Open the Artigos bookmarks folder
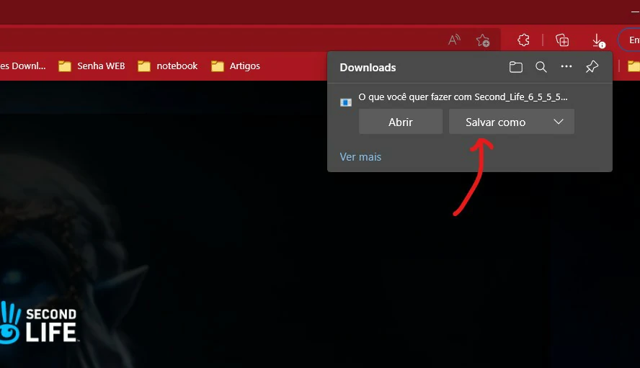640x368 pixels. tap(236, 66)
